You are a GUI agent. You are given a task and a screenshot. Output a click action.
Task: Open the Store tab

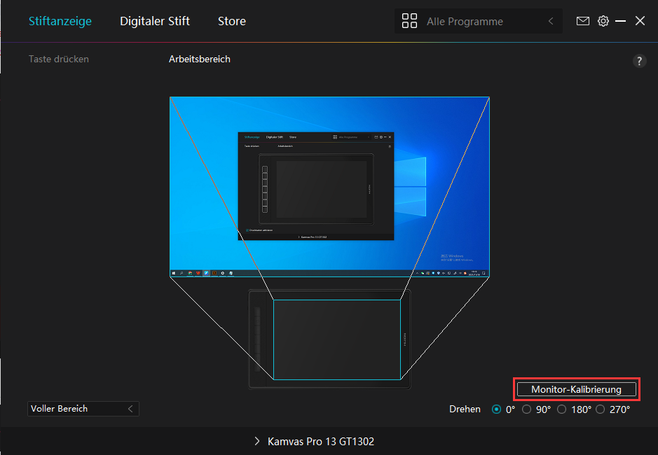tap(231, 21)
